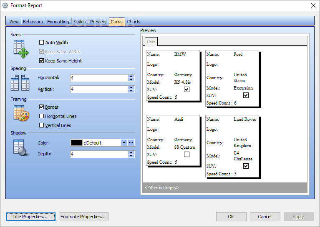This screenshot has height=227, width=320.
Task: Switch to the View tab
Action: click(x=14, y=22)
